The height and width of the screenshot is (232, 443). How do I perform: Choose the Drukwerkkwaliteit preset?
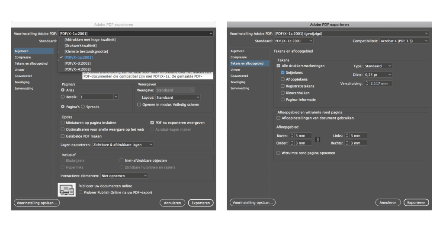tap(80, 46)
